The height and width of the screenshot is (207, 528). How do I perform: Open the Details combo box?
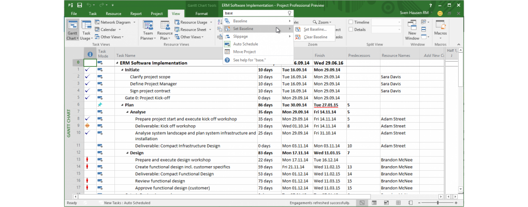pos(387,29)
